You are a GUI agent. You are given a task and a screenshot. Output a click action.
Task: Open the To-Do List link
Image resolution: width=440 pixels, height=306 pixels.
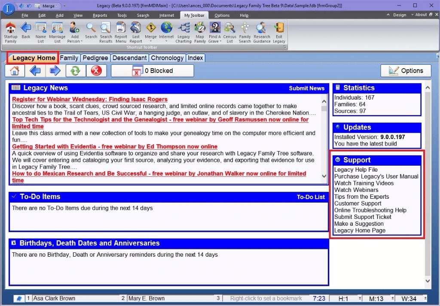coord(311,197)
